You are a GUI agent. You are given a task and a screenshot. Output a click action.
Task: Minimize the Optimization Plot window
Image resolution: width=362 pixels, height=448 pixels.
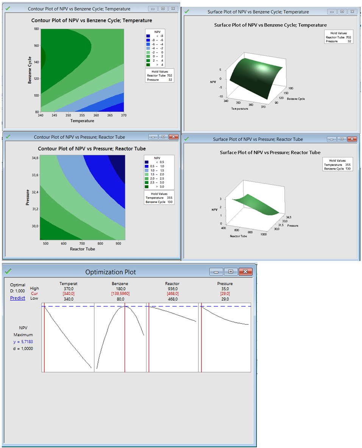216,272
